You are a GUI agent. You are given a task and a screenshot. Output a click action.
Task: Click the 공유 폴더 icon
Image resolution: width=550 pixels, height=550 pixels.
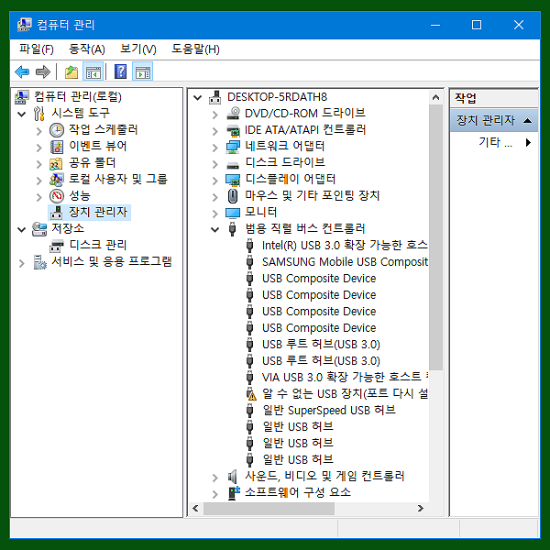[56, 163]
